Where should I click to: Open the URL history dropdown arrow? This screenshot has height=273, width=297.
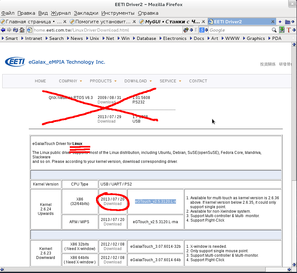tap(191, 30)
